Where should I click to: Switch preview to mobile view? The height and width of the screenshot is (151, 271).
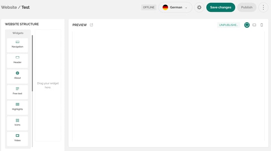point(262,25)
